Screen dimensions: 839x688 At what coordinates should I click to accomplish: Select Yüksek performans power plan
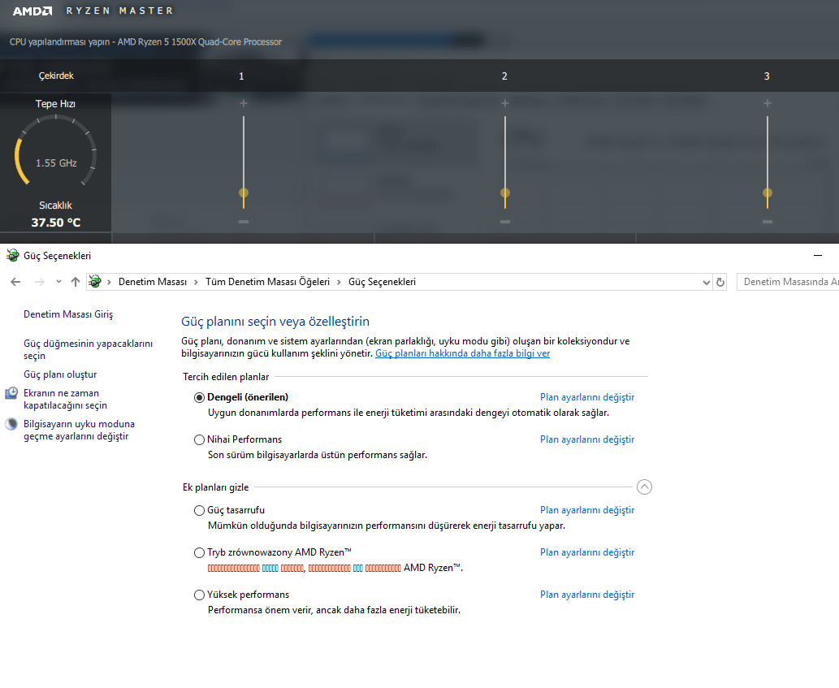[x=199, y=595]
